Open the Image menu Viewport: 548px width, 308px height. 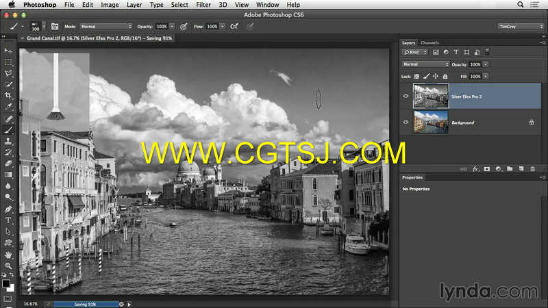point(110,5)
